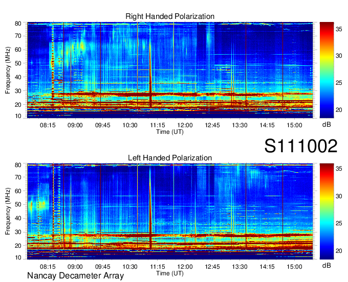Click the Right Handed Polarization colorbar
Image resolution: width=348 pixels, height=282 pixels.
click(x=327, y=70)
